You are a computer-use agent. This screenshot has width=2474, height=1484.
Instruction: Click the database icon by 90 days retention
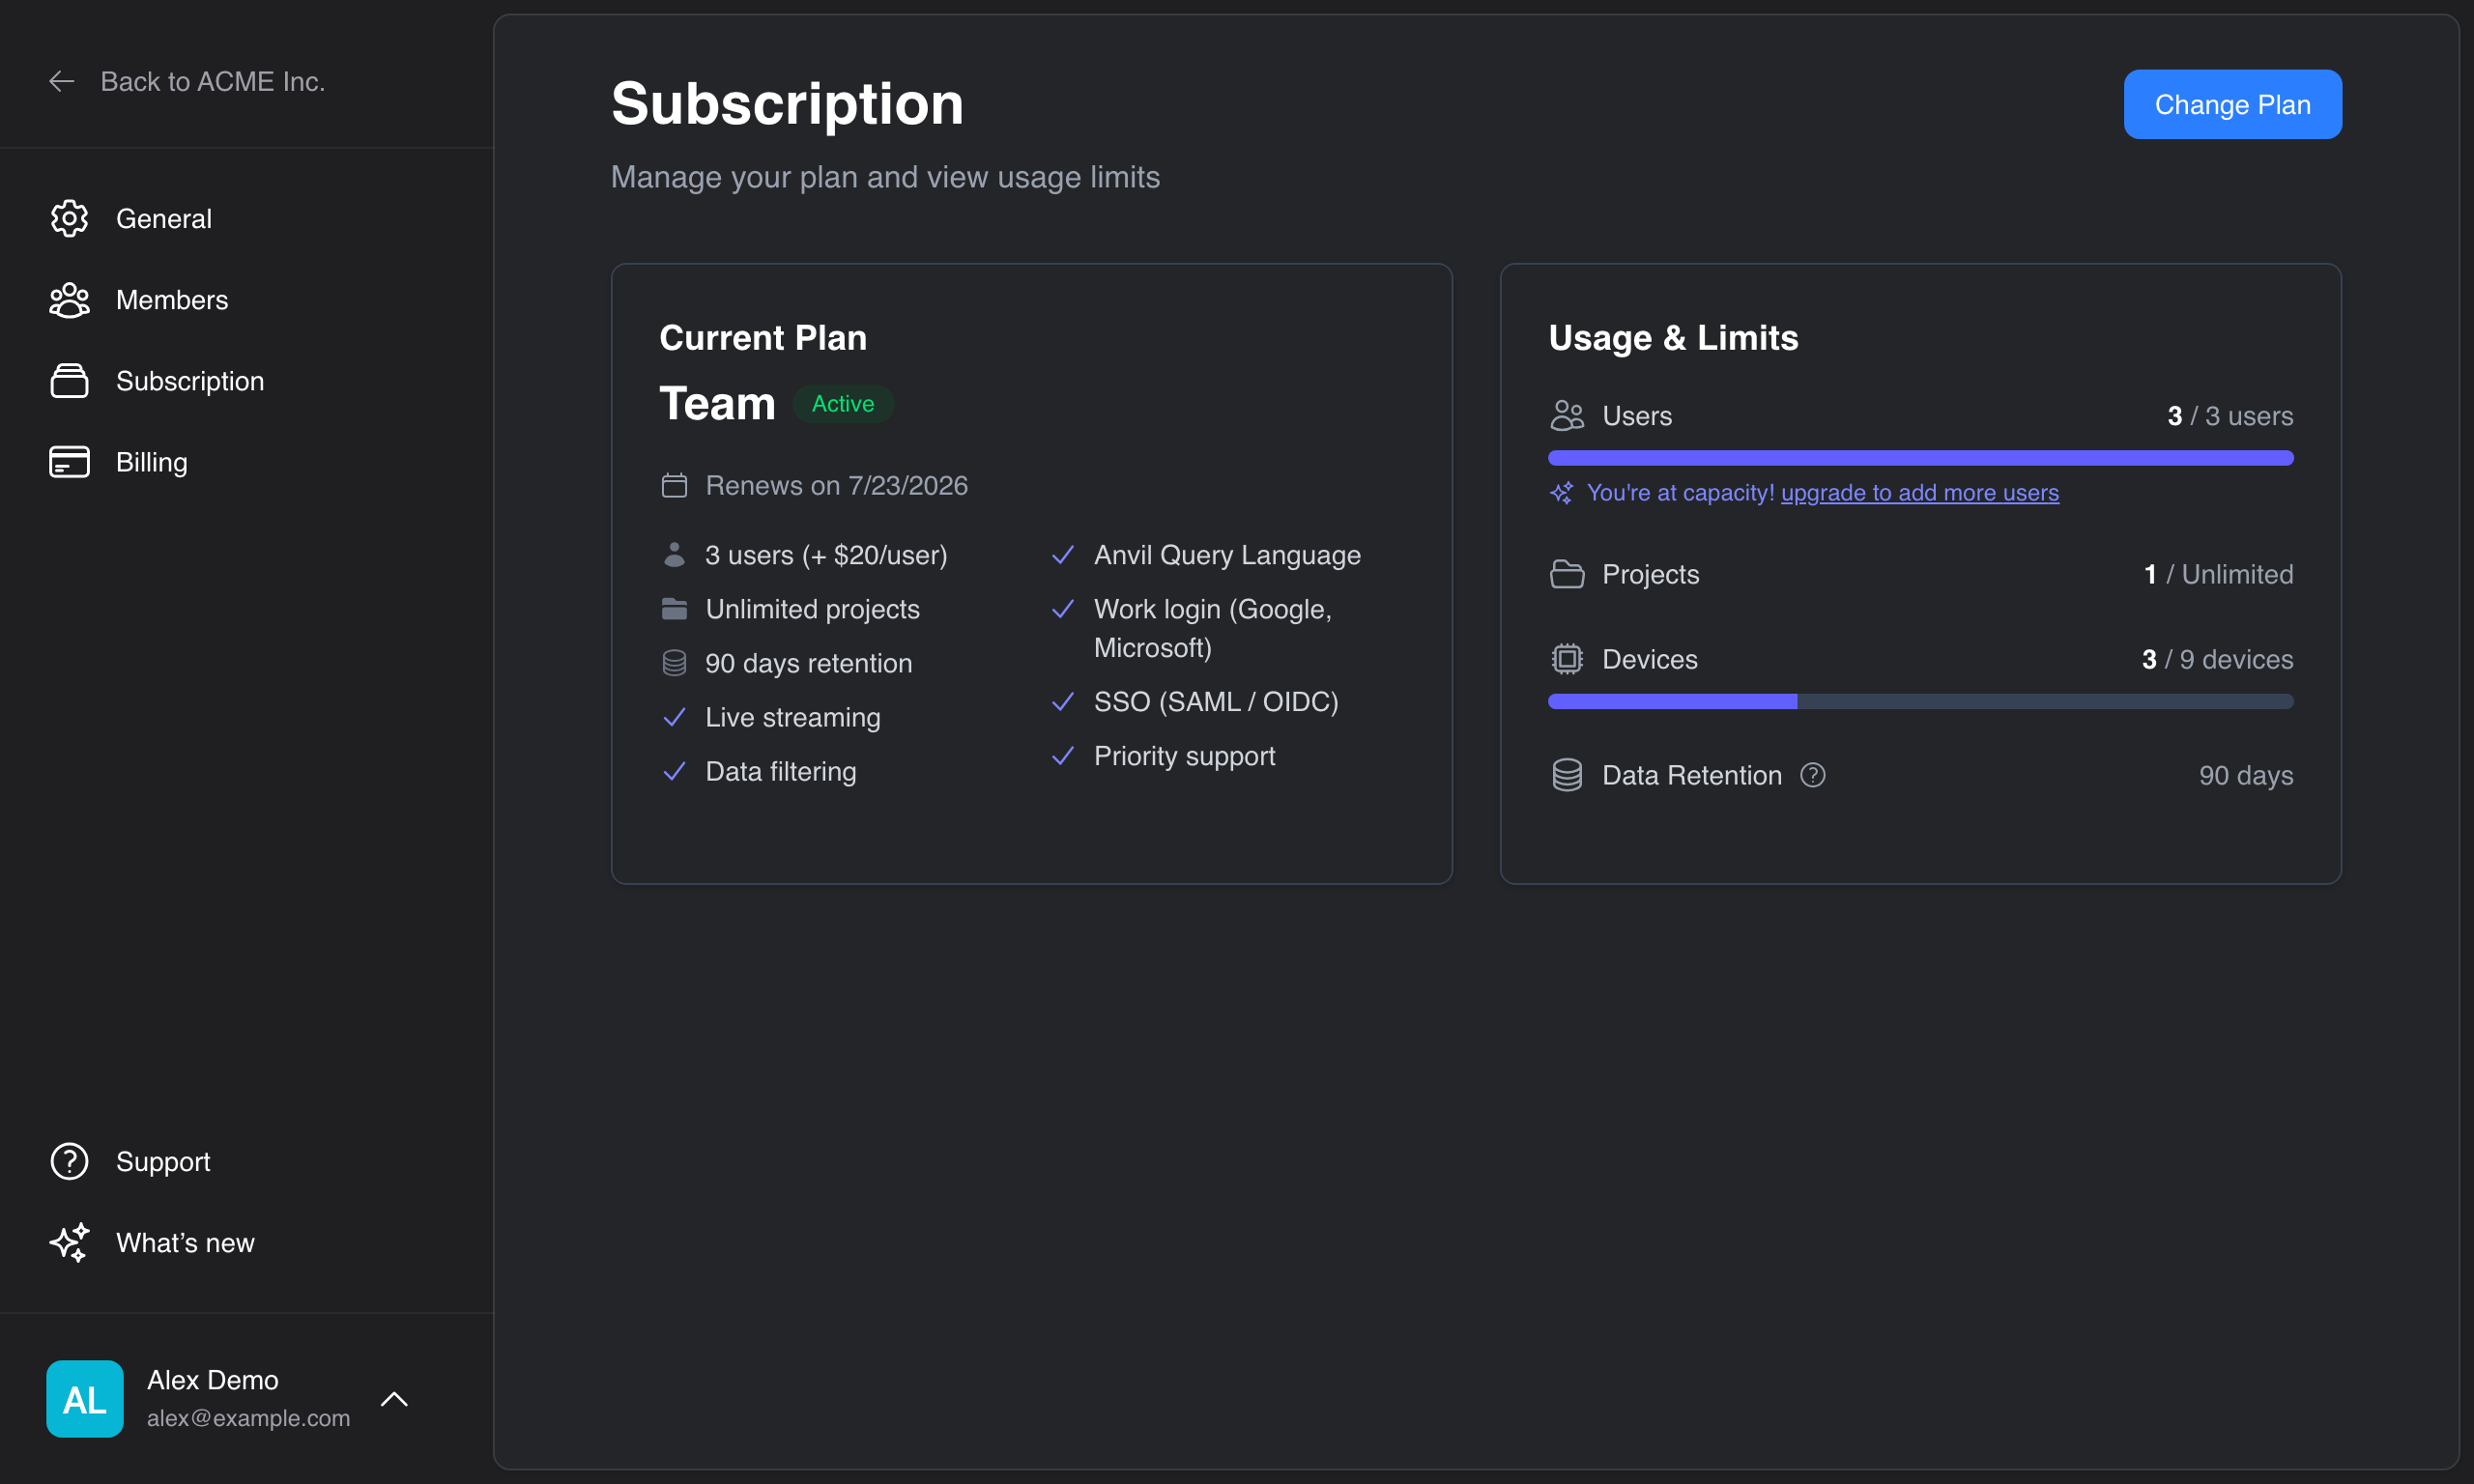coord(675,662)
